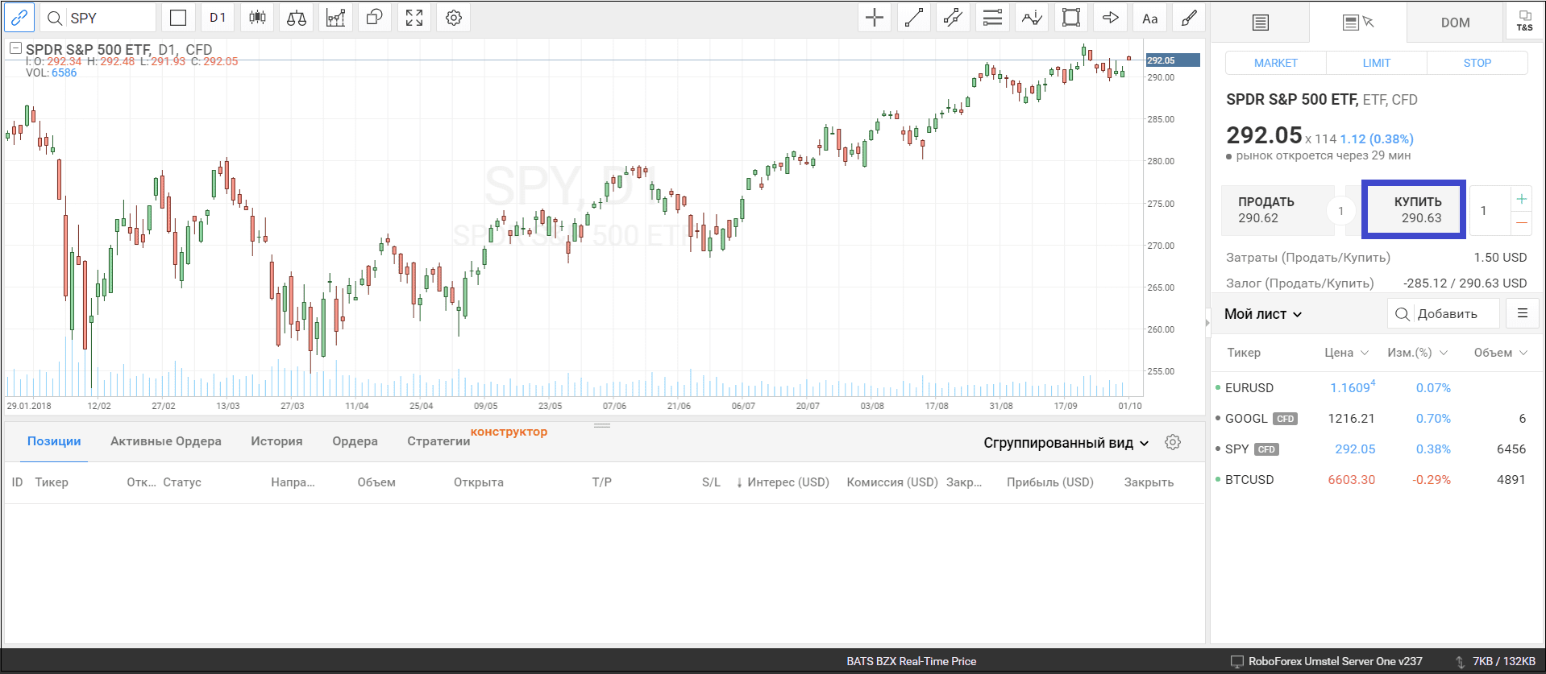
Task: Click the order volume input field
Action: pos(1490,210)
